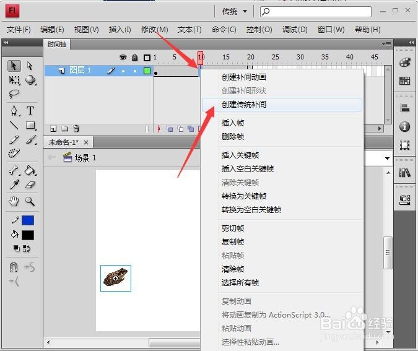Toggle show all layers as outlines
Viewport: 418px width, 351px height.
point(147,58)
